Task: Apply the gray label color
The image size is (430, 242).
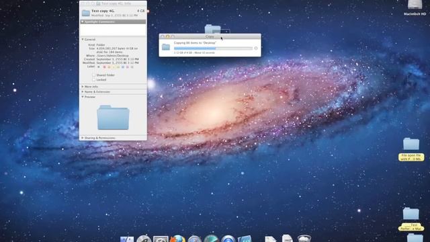Action: coord(132,67)
